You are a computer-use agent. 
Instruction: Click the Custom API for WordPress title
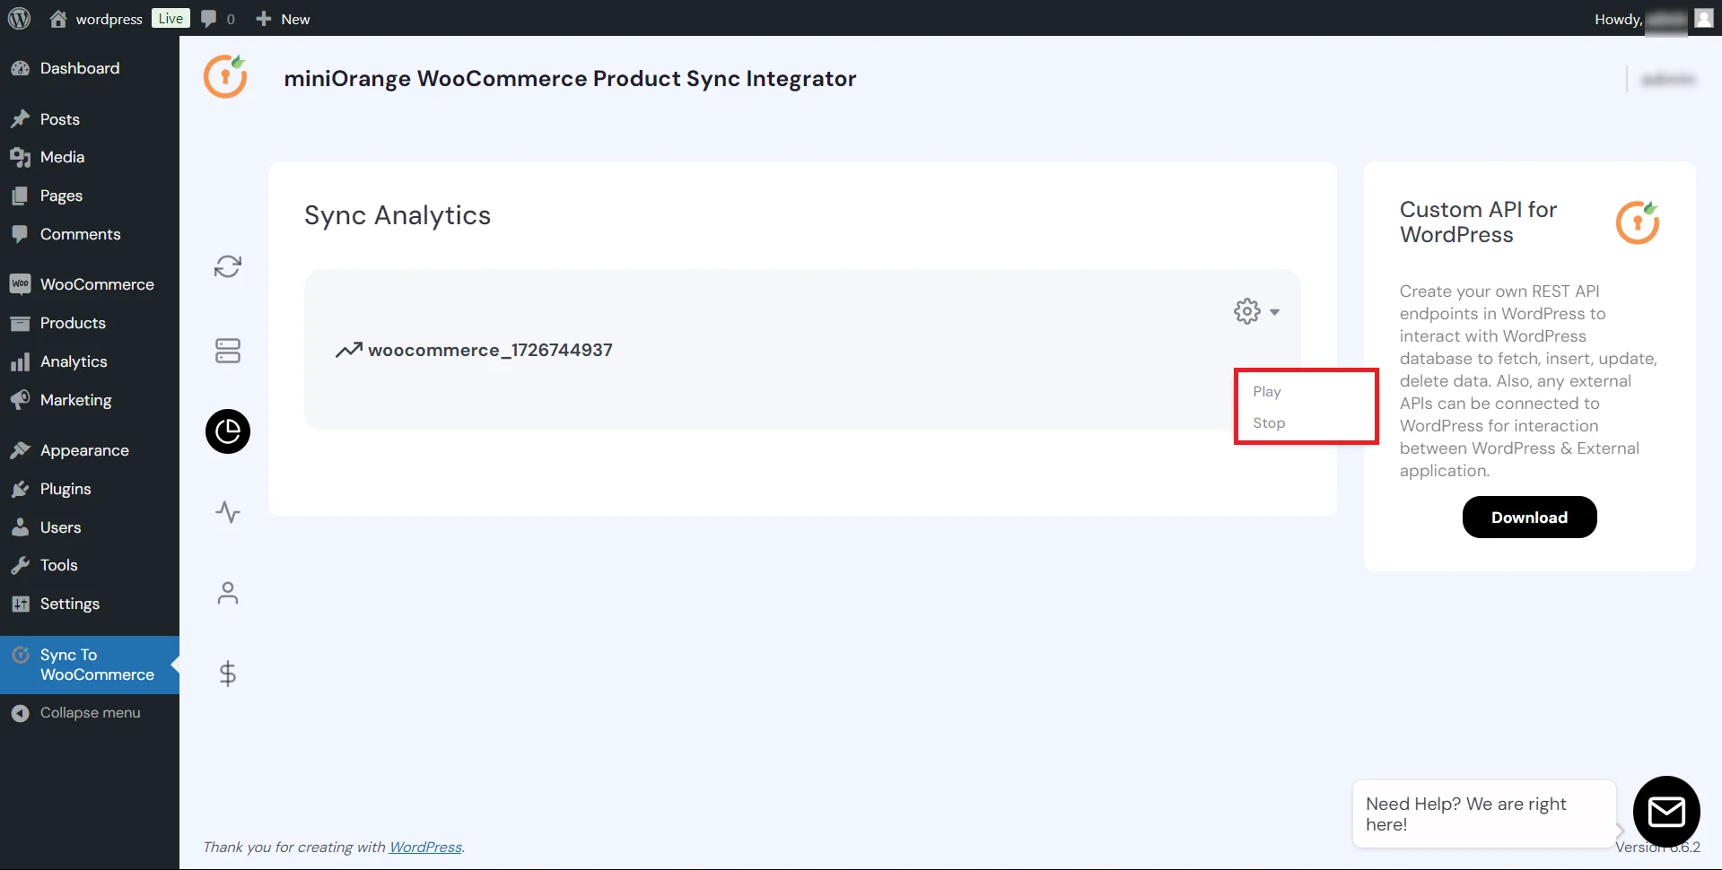point(1478,222)
